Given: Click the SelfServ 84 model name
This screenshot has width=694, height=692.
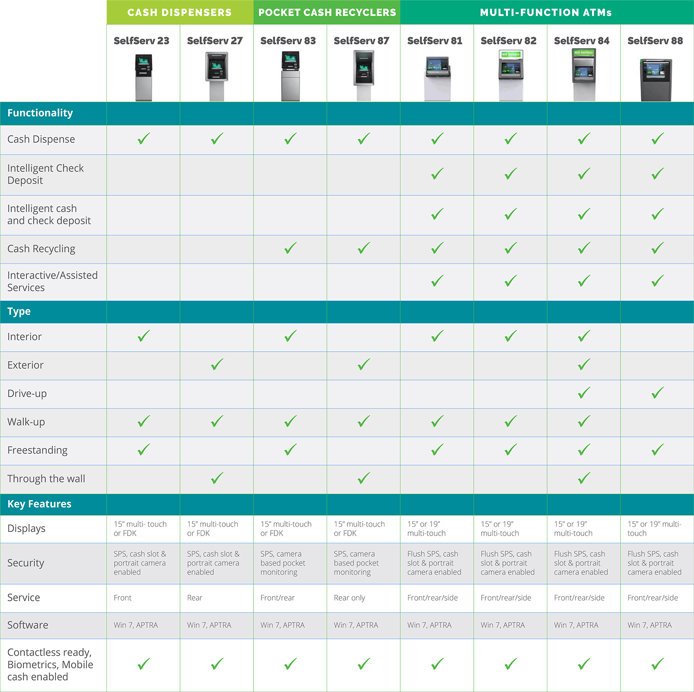Looking at the screenshot, I should 582,41.
